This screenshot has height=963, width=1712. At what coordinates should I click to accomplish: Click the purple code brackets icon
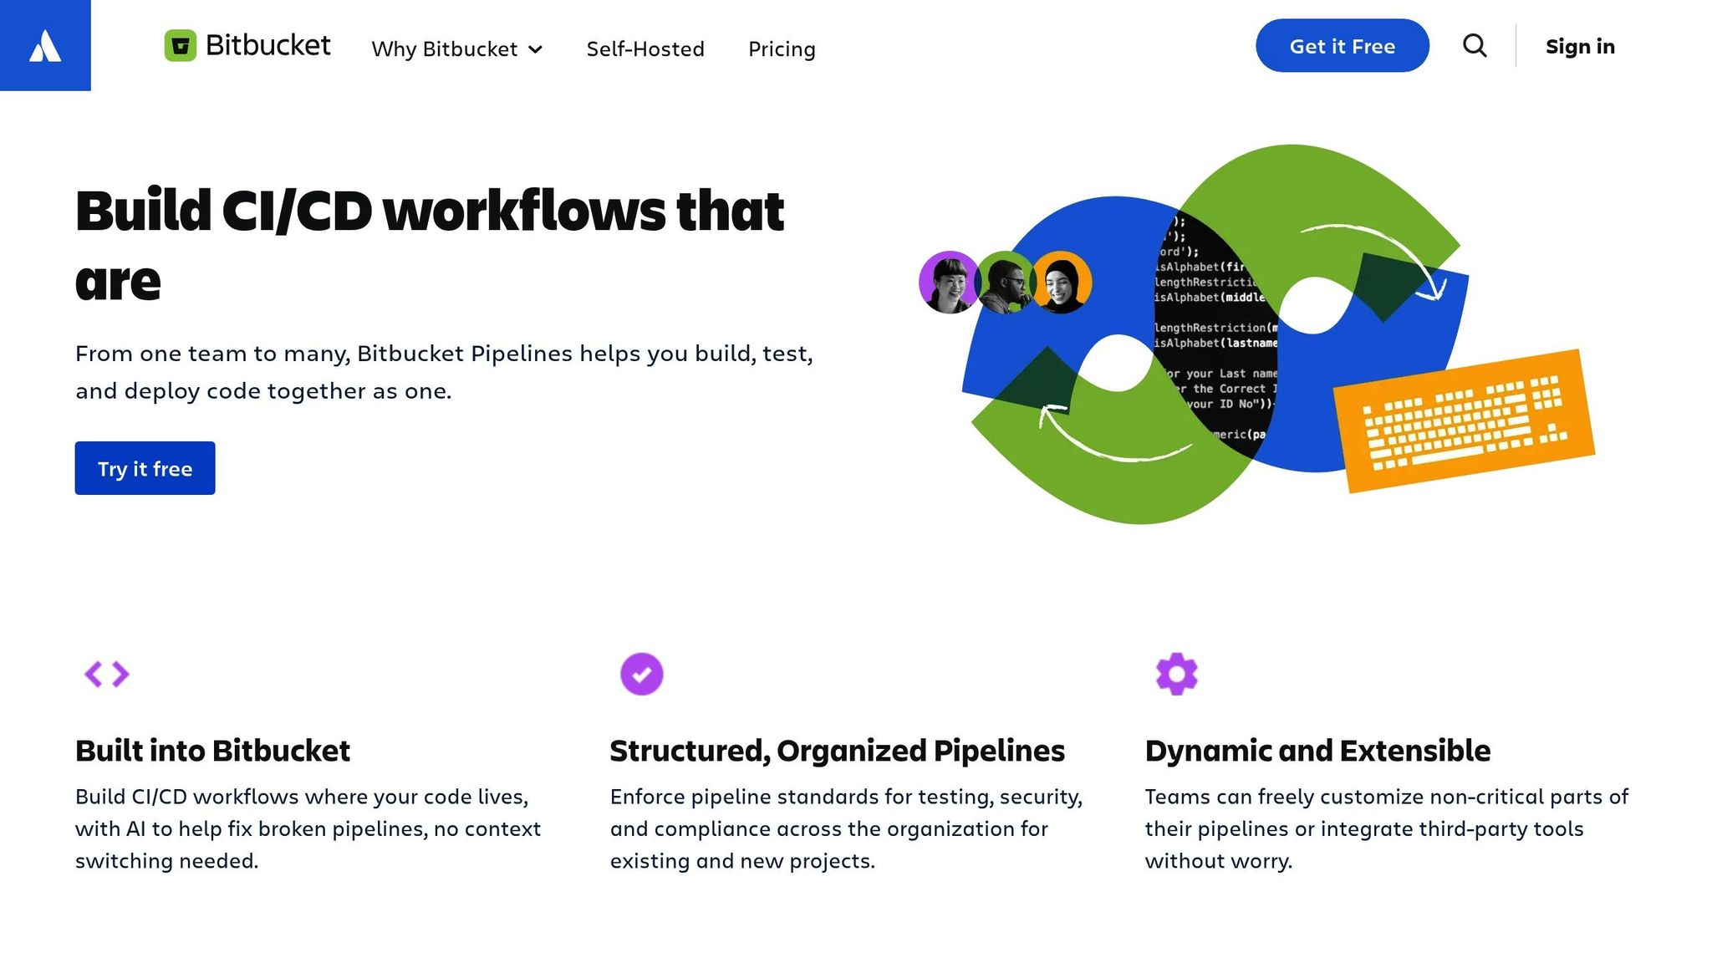(107, 674)
